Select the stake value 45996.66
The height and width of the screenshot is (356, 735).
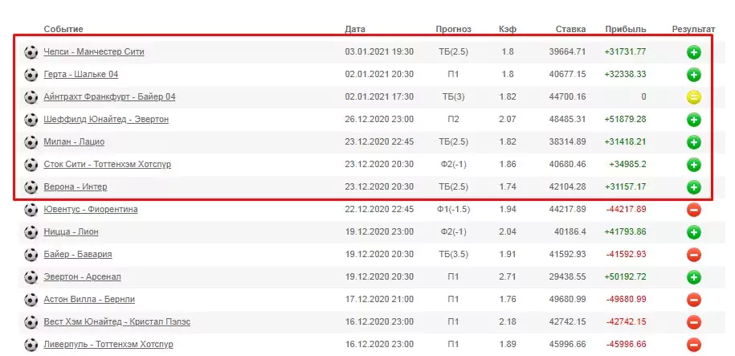point(567,344)
